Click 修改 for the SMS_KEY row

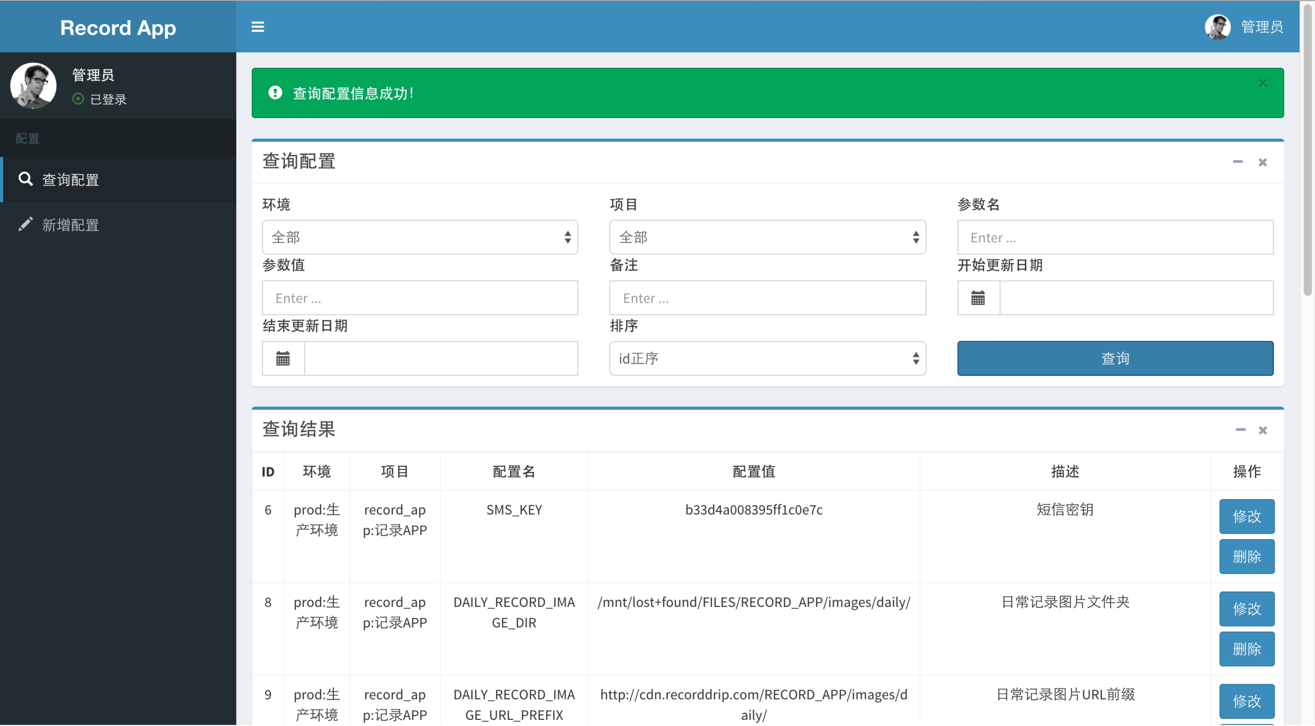[x=1247, y=516]
